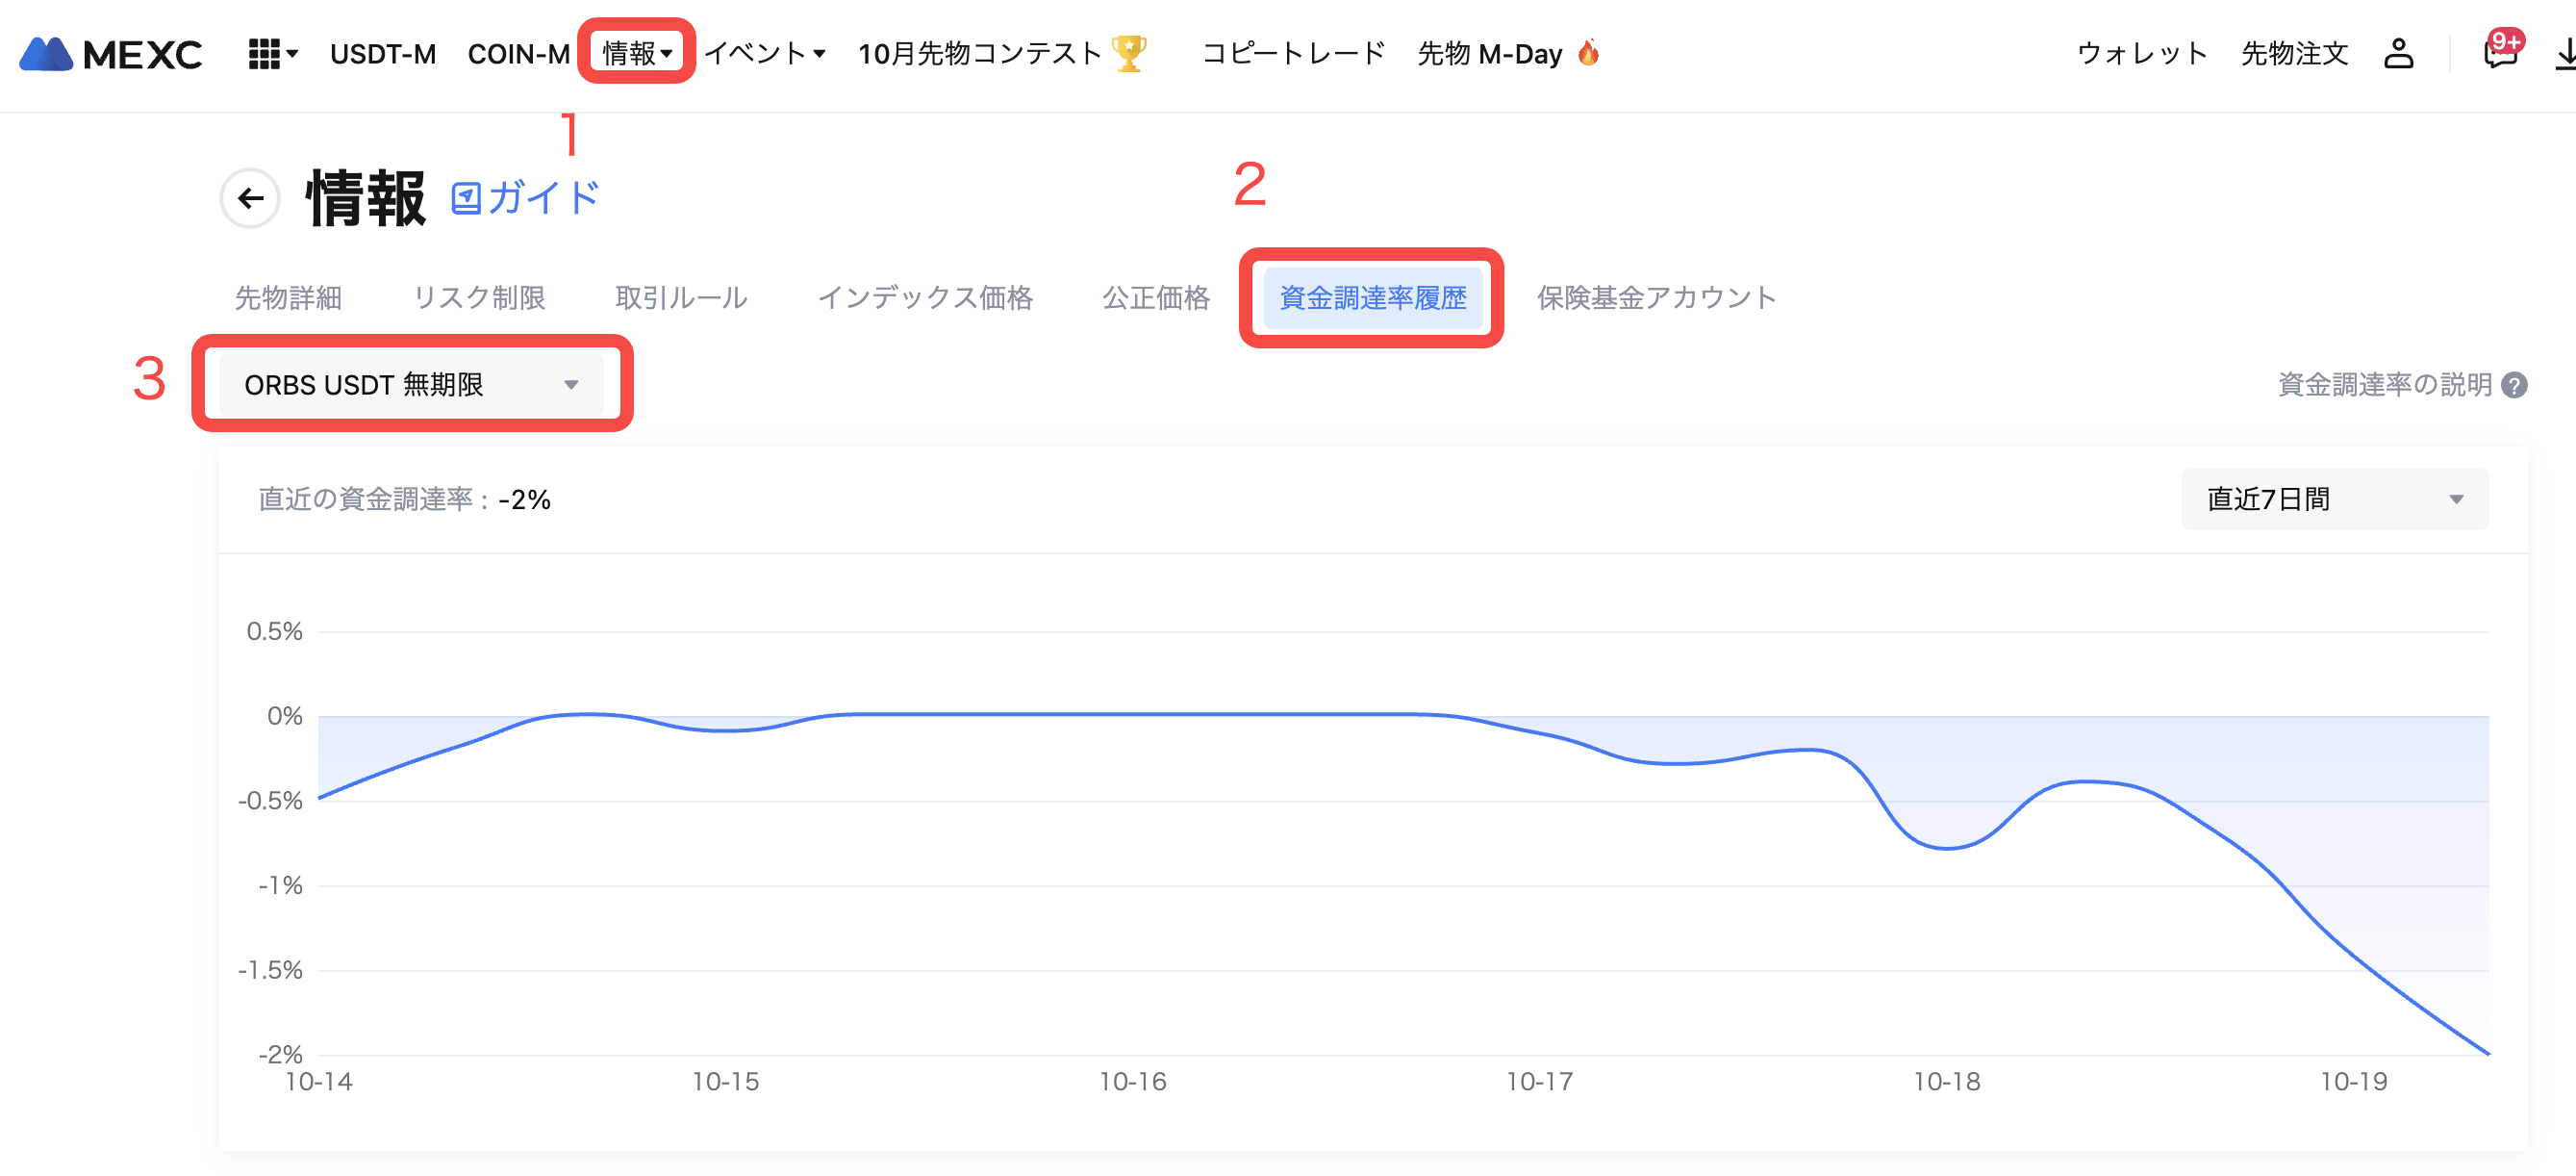Screen dimensions: 2576x1176
Task: Open the ガイド link
Action: (x=526, y=198)
